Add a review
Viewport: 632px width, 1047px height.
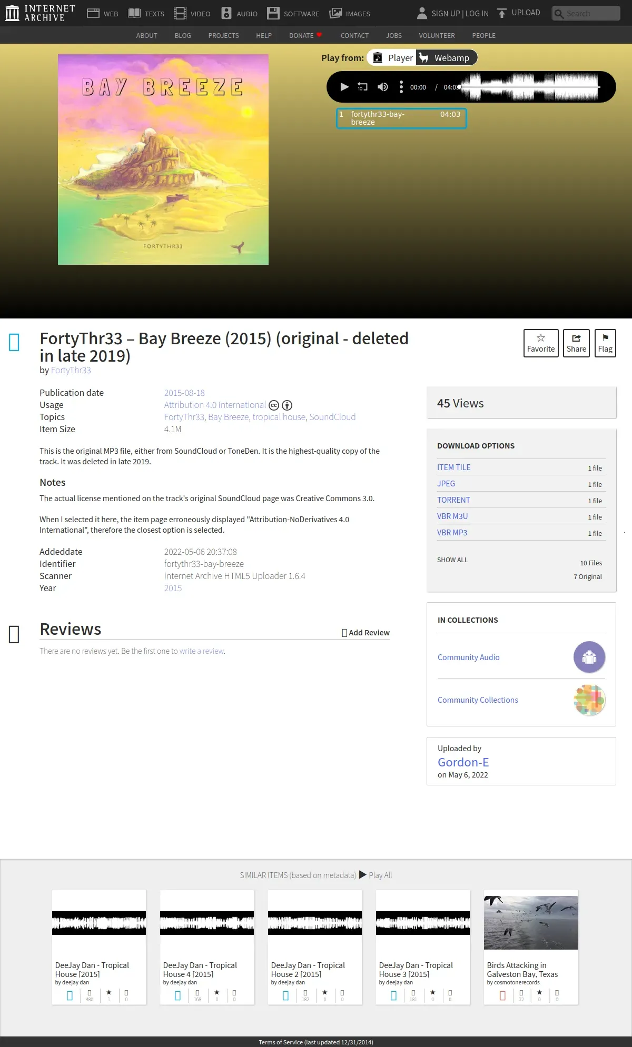[x=366, y=633]
